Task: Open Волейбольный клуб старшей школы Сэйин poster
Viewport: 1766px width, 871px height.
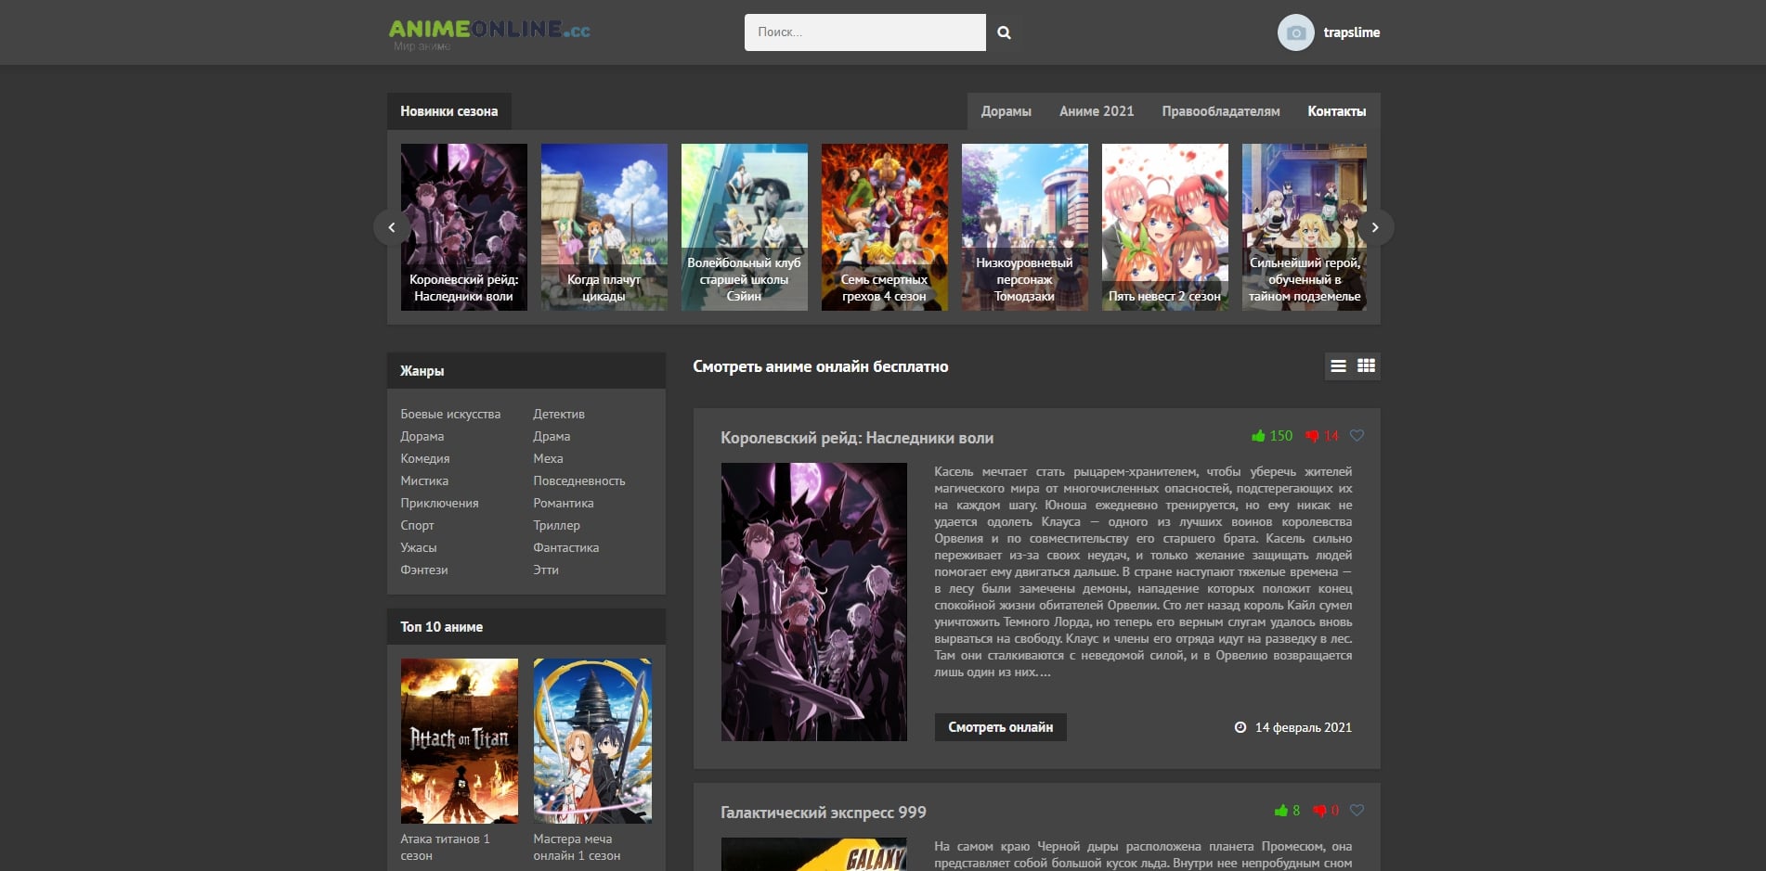Action: coord(744,227)
